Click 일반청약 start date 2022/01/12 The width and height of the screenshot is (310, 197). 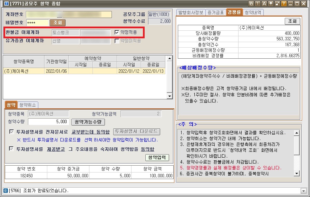129,71
